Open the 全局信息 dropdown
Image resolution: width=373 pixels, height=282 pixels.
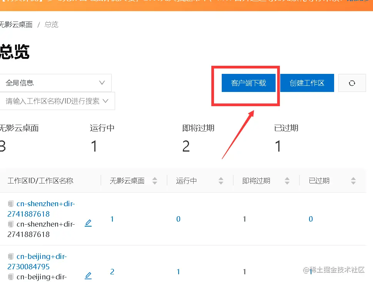coord(55,83)
